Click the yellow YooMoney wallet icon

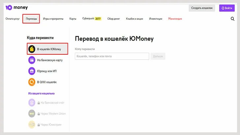pyautogui.click(x=32, y=49)
